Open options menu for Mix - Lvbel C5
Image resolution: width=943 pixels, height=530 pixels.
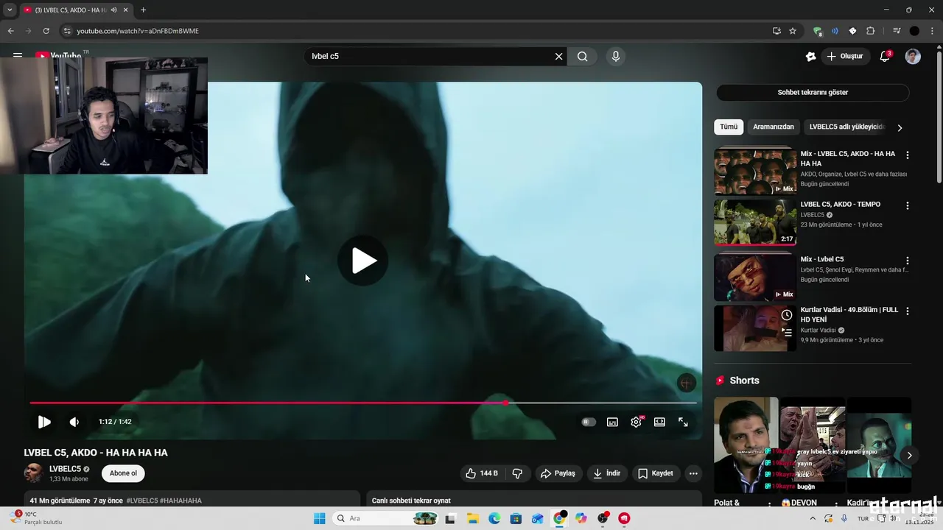click(x=908, y=261)
